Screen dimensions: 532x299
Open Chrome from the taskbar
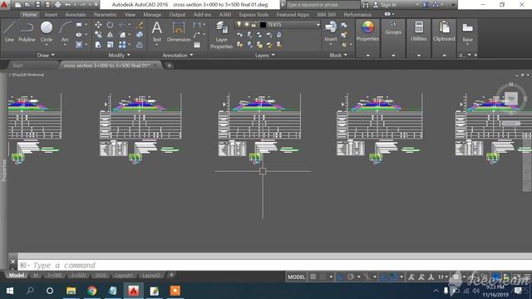click(x=91, y=291)
